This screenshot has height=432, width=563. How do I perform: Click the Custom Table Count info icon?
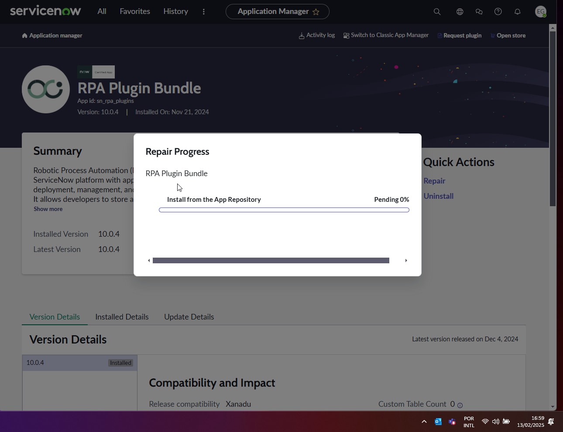point(460,405)
